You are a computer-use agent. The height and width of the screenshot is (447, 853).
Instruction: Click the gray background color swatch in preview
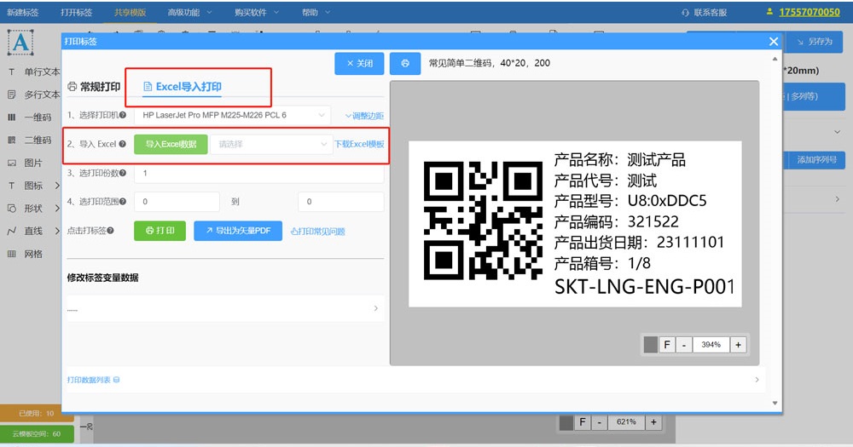pyautogui.click(x=651, y=345)
